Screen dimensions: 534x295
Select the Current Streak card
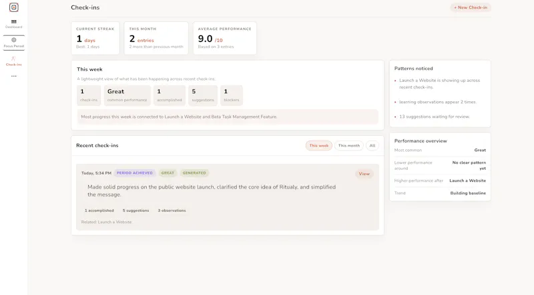(x=95, y=38)
